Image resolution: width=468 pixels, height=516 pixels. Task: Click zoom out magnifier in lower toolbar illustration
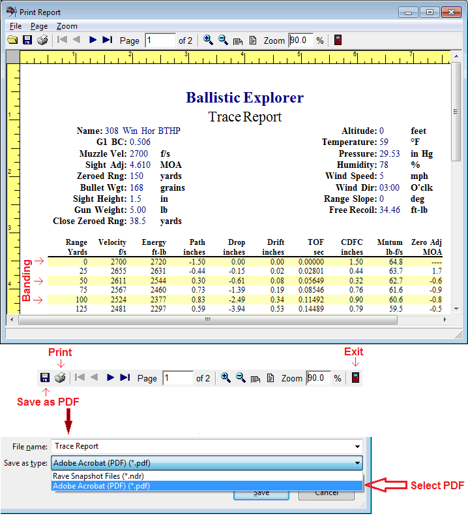click(241, 378)
